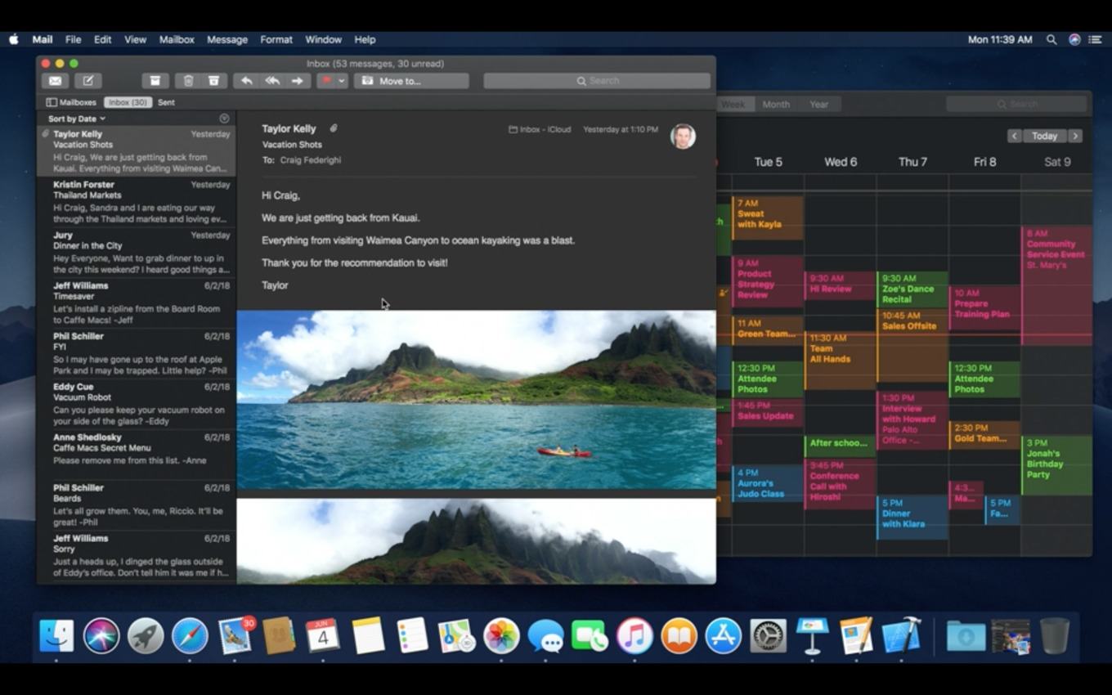Reply to Taylor Kelly's email

246,81
